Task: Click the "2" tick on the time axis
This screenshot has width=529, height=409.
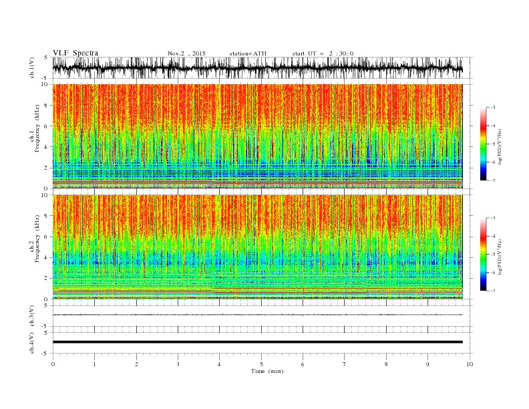Action: [x=136, y=364]
